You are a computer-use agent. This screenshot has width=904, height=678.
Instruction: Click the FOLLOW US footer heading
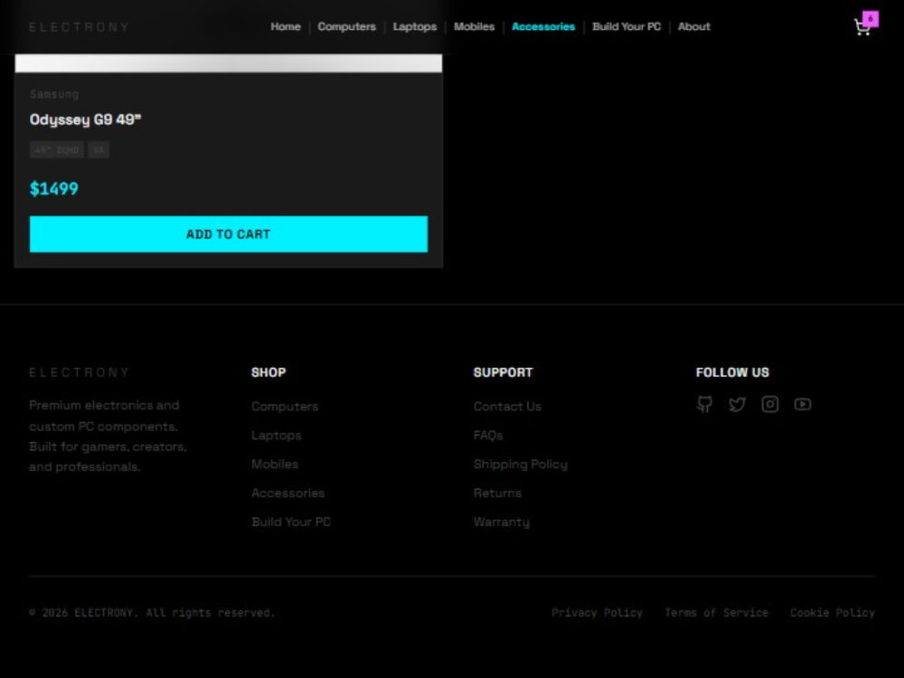tap(732, 372)
